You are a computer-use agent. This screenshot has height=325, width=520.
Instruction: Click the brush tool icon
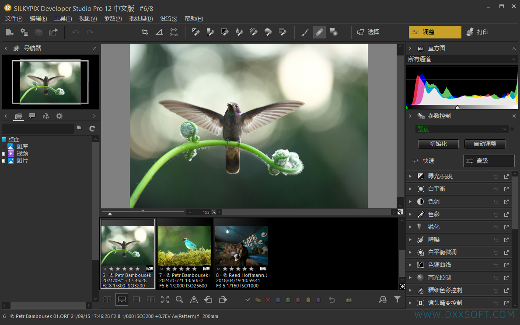(305, 32)
